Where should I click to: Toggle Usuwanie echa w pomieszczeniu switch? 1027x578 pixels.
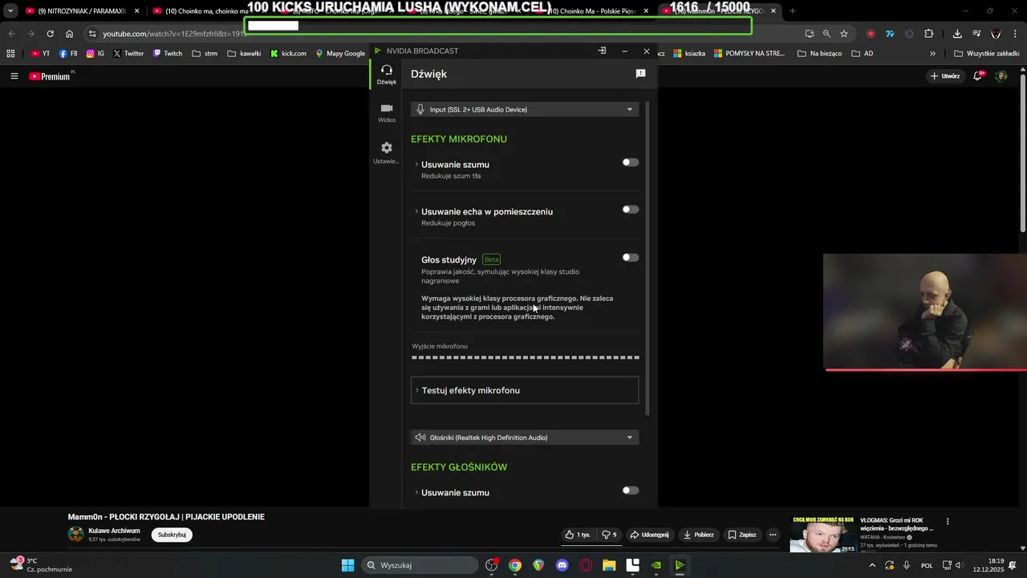(631, 210)
